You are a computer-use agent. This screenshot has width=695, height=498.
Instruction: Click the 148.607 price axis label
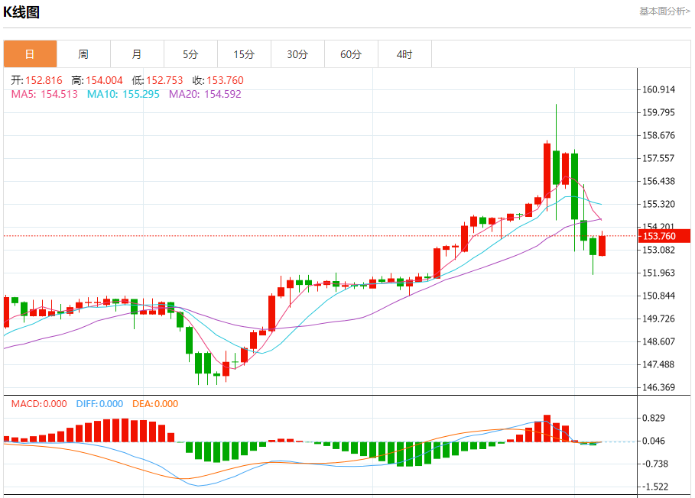pyautogui.click(x=658, y=341)
